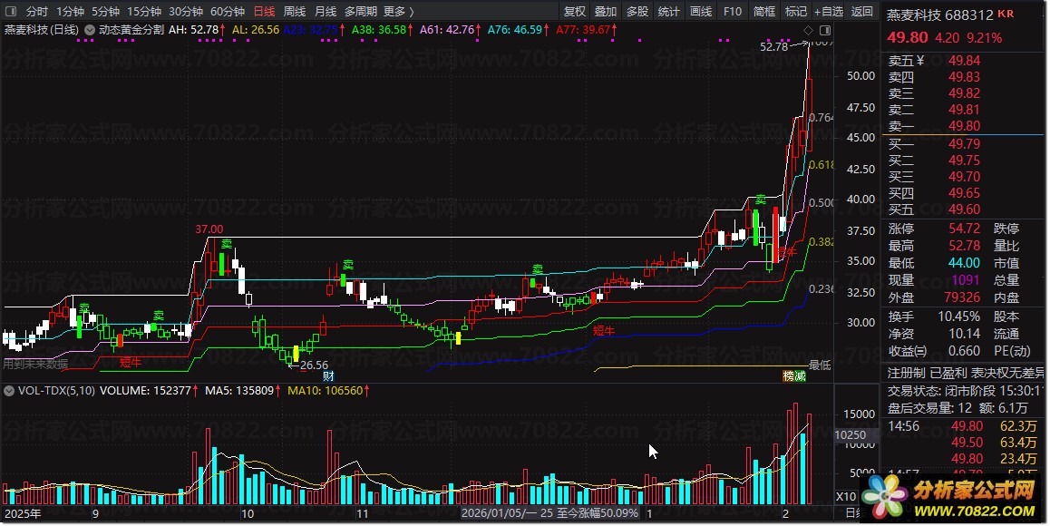Screen dimensions: 1050x526
Task: Click the KR badge beside stock code
Action: tap(1006, 14)
